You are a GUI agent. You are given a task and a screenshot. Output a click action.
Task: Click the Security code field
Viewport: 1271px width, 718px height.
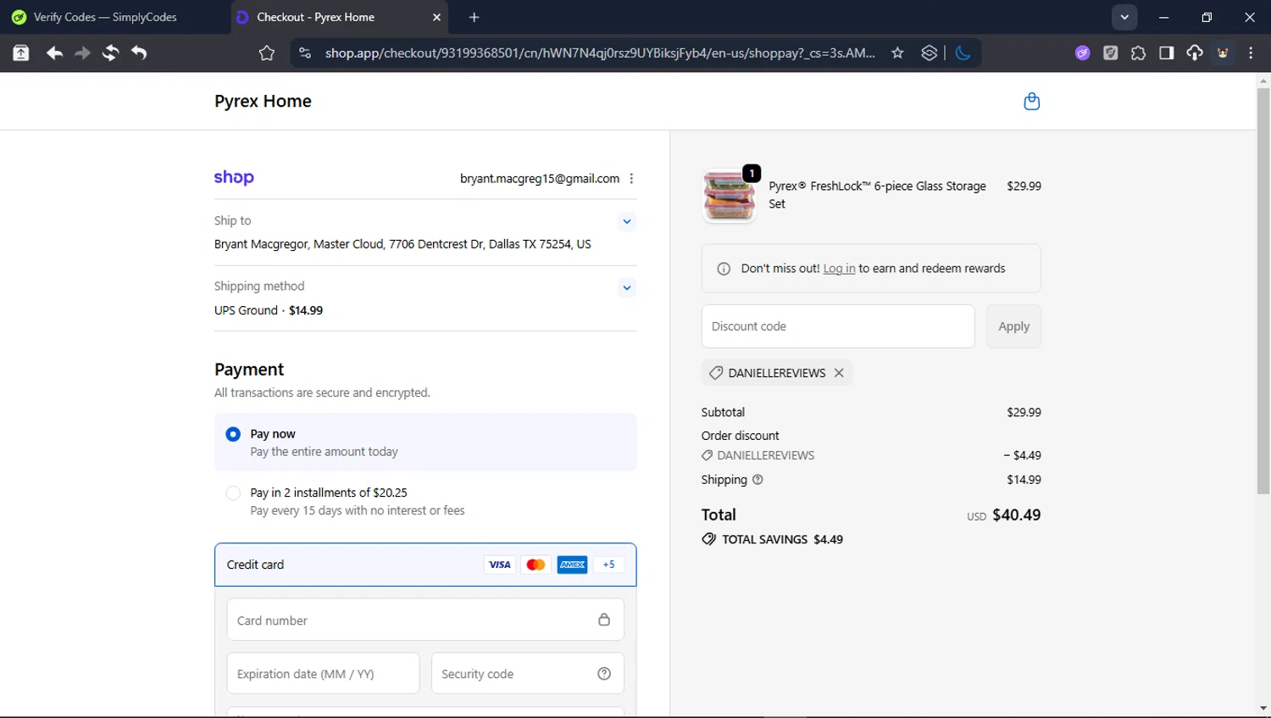tap(528, 674)
